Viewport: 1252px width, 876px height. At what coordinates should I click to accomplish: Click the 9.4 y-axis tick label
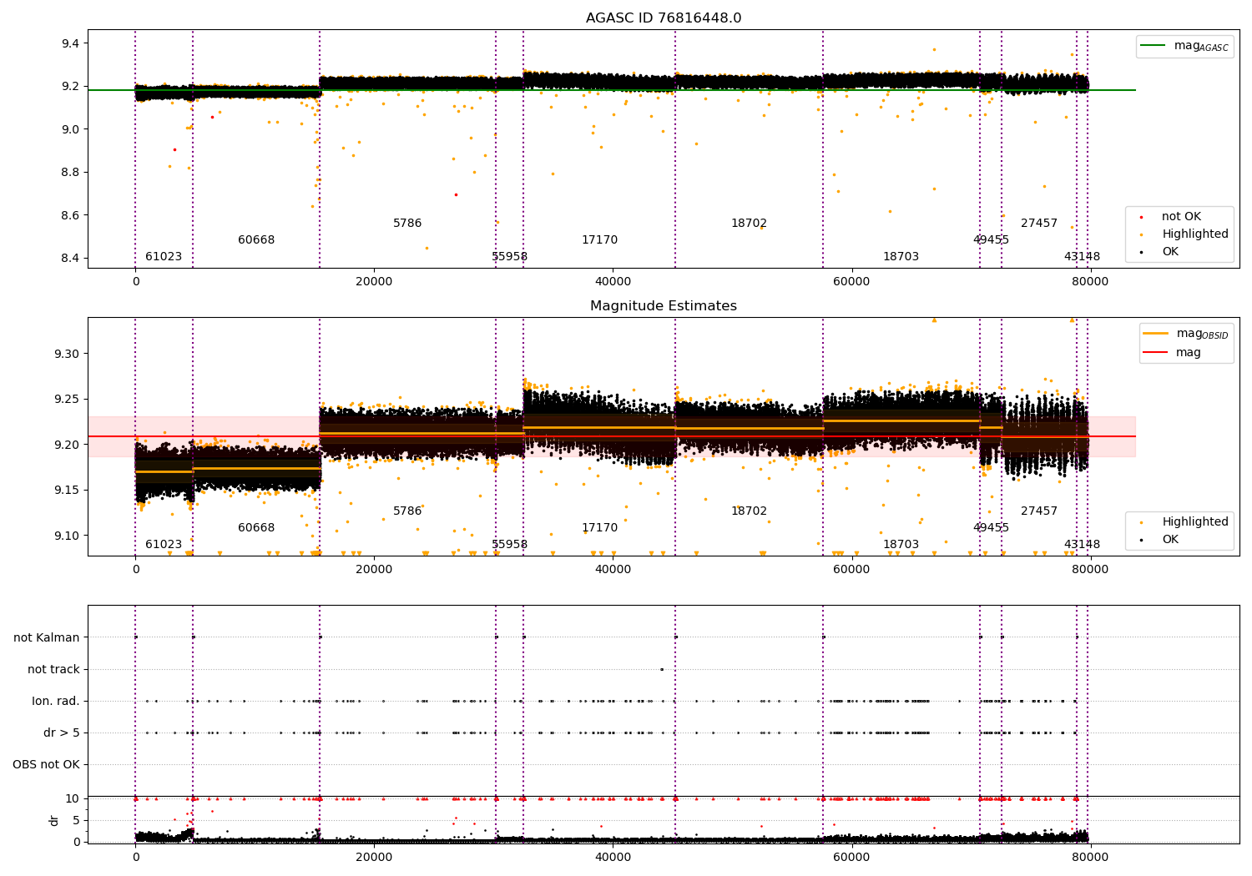coord(70,43)
